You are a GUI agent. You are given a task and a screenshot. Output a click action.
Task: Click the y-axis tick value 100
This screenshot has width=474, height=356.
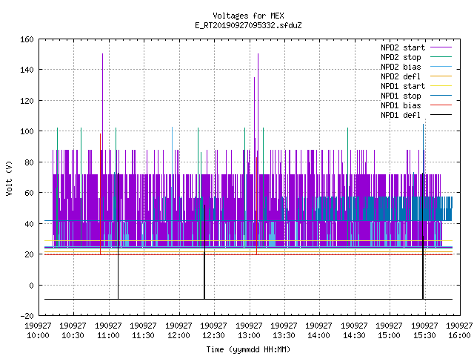point(27,131)
